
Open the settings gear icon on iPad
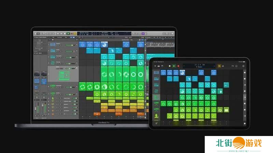click(x=243, y=66)
